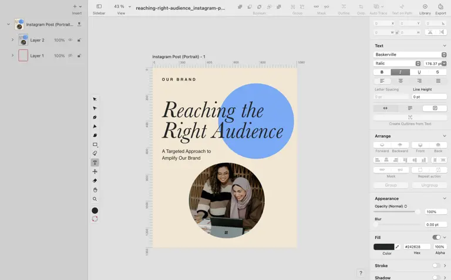Open the font size dropdown arrow
451x280 pixels.
[444, 63]
